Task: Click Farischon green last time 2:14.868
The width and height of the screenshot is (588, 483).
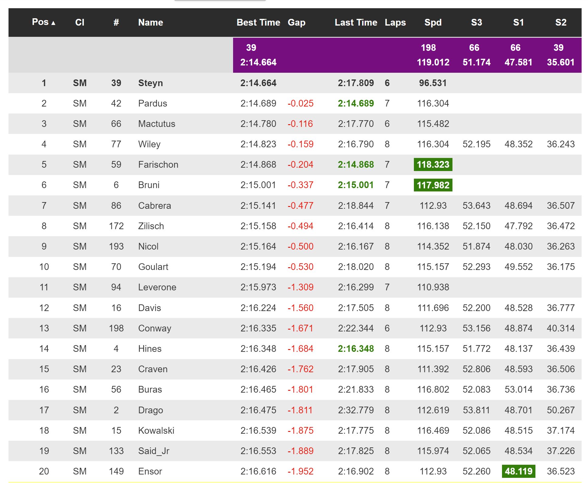Action: pos(356,165)
